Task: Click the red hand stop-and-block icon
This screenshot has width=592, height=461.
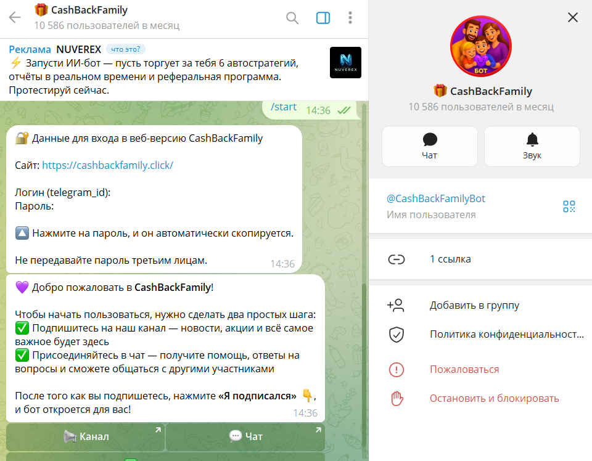Action: click(397, 398)
